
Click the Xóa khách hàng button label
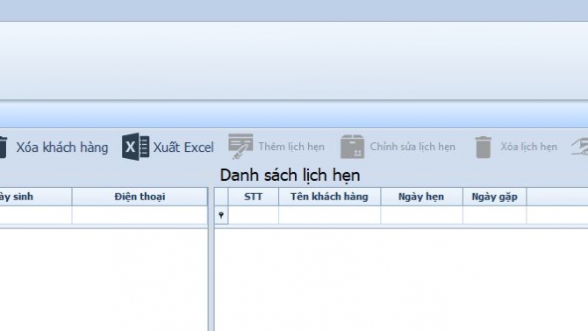(x=62, y=148)
